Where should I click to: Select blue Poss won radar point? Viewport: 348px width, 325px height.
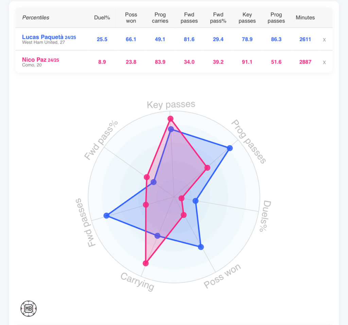tap(201, 247)
